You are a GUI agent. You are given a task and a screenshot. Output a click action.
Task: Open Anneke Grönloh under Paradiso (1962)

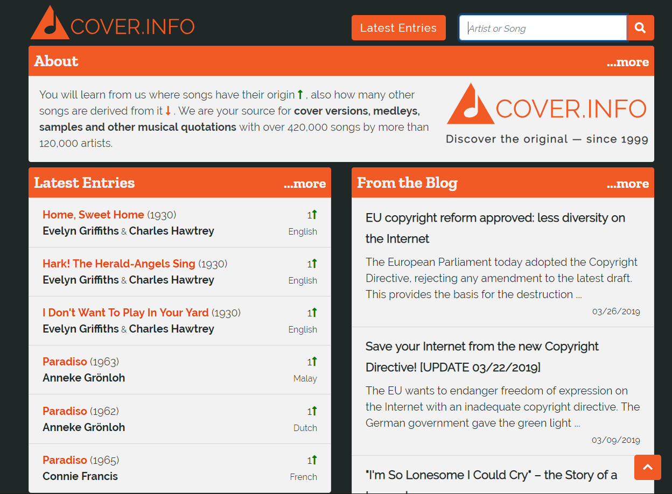tap(84, 427)
